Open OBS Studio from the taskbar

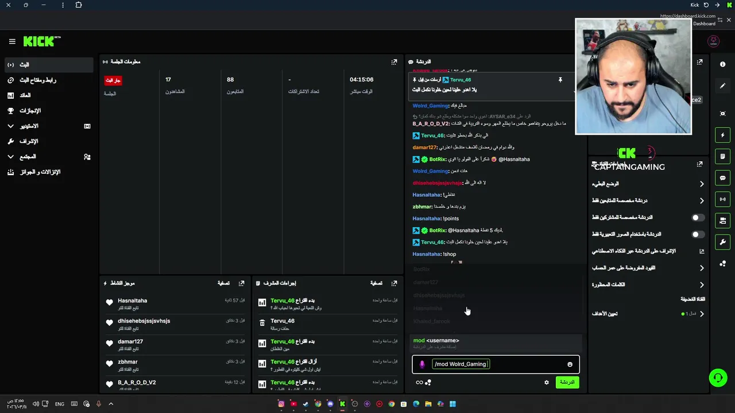tap(354, 404)
